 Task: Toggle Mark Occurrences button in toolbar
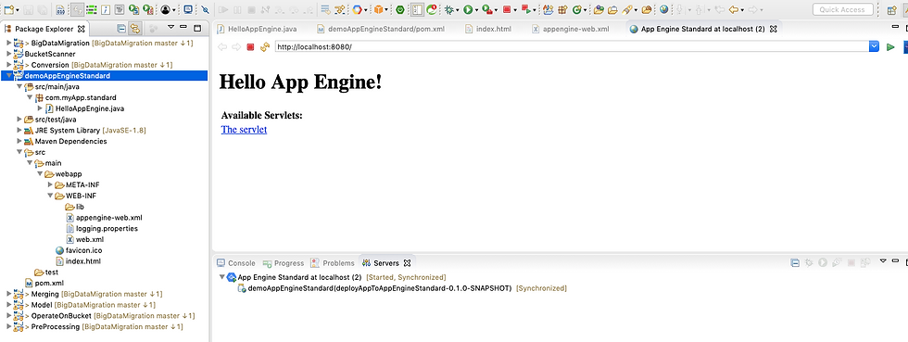[78, 10]
